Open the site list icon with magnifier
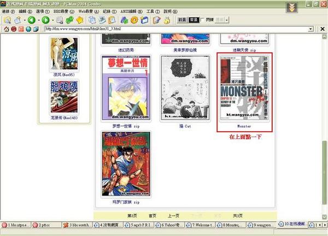Screen dimensions: 328x236 click(7, 20)
